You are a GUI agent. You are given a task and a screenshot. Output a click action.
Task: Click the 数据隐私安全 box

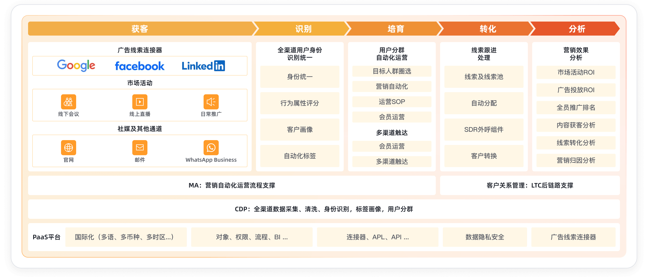tap(485, 237)
